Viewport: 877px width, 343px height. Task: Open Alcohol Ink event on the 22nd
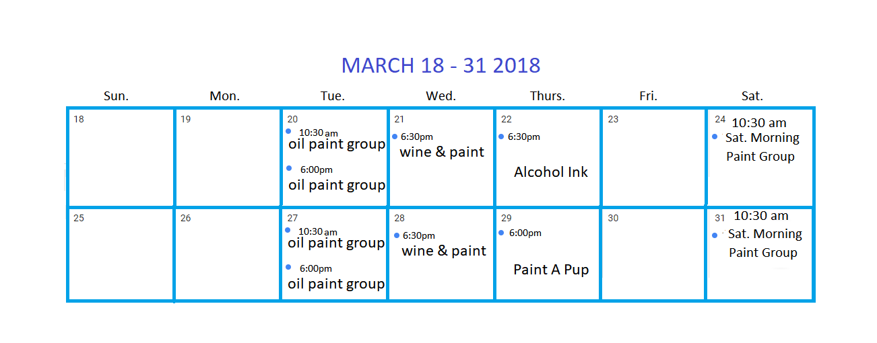(x=550, y=172)
